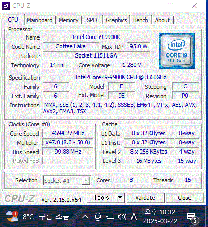Minimize the CPU-Z window

tap(147, 6)
